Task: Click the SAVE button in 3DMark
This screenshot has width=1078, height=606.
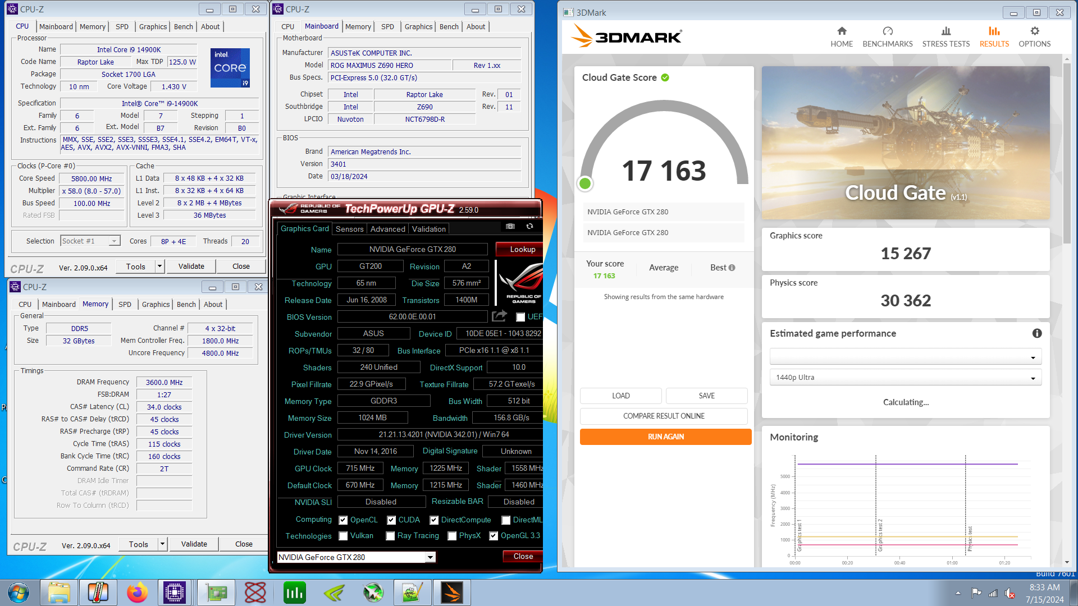Action: (x=706, y=396)
